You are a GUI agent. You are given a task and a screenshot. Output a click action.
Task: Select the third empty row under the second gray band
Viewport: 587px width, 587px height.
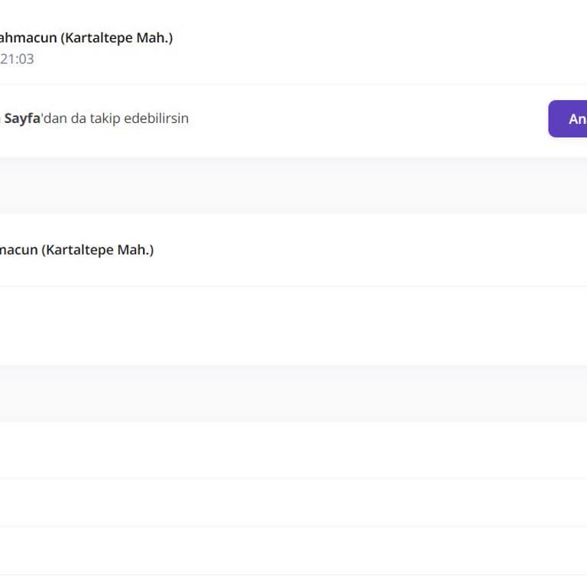point(293,550)
